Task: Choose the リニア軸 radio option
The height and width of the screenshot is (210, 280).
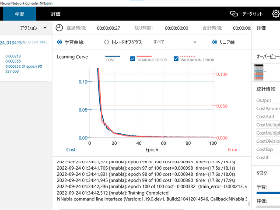Action: [x=214, y=42]
